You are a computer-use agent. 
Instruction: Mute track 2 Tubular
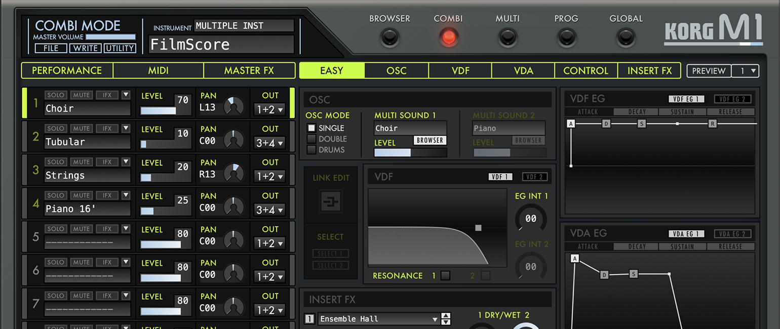pyautogui.click(x=81, y=128)
